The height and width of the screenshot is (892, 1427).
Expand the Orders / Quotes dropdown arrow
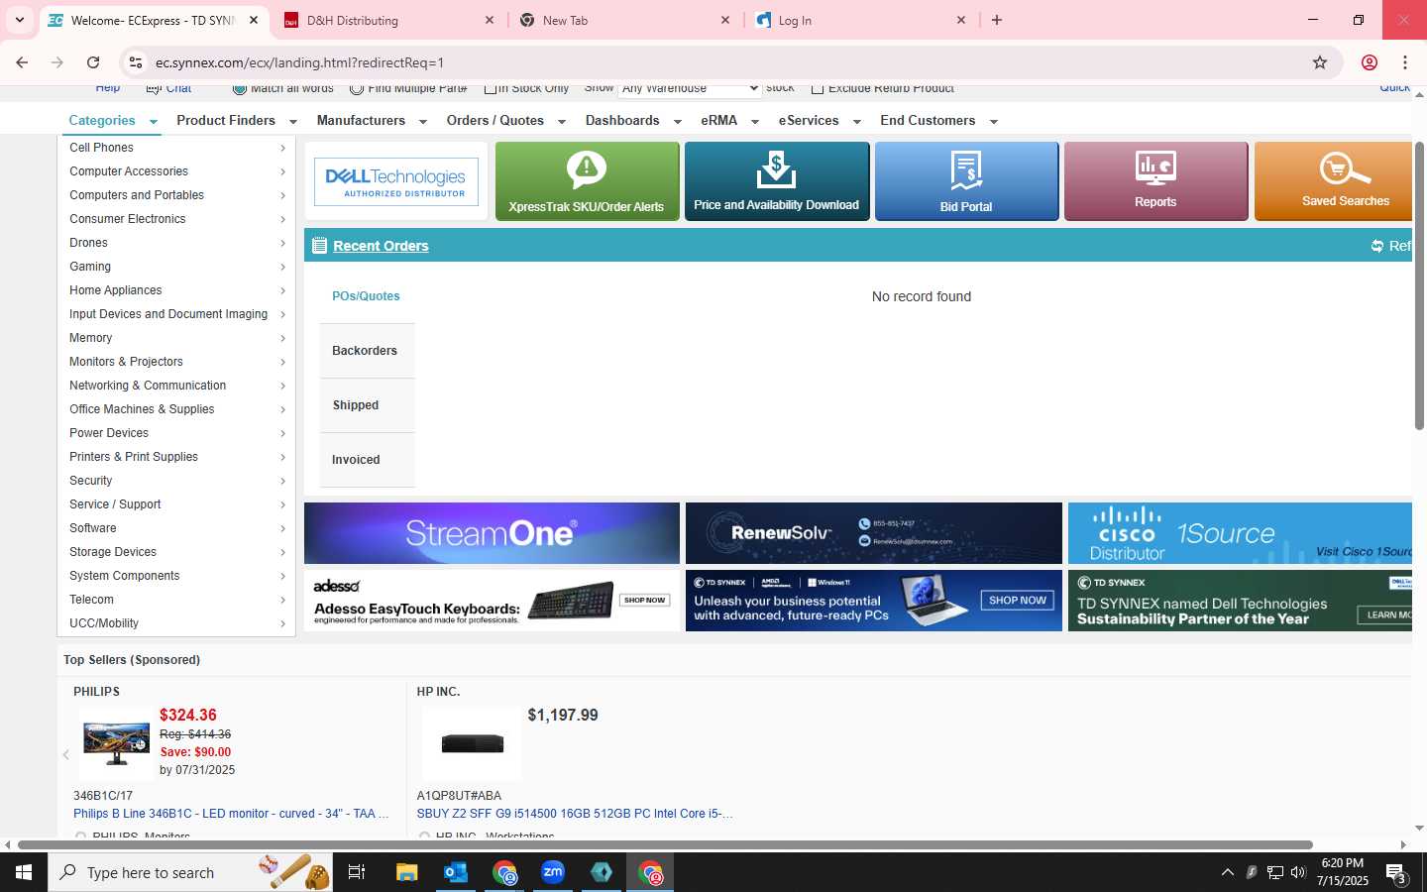[562, 122]
